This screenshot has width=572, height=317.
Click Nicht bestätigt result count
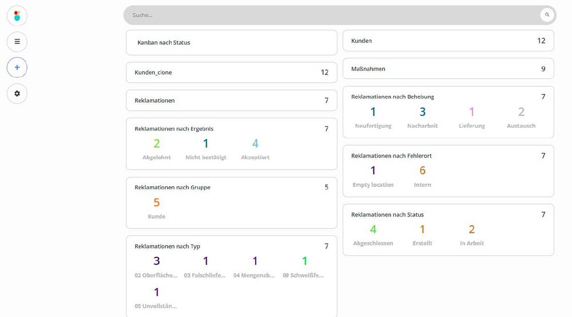tap(206, 144)
